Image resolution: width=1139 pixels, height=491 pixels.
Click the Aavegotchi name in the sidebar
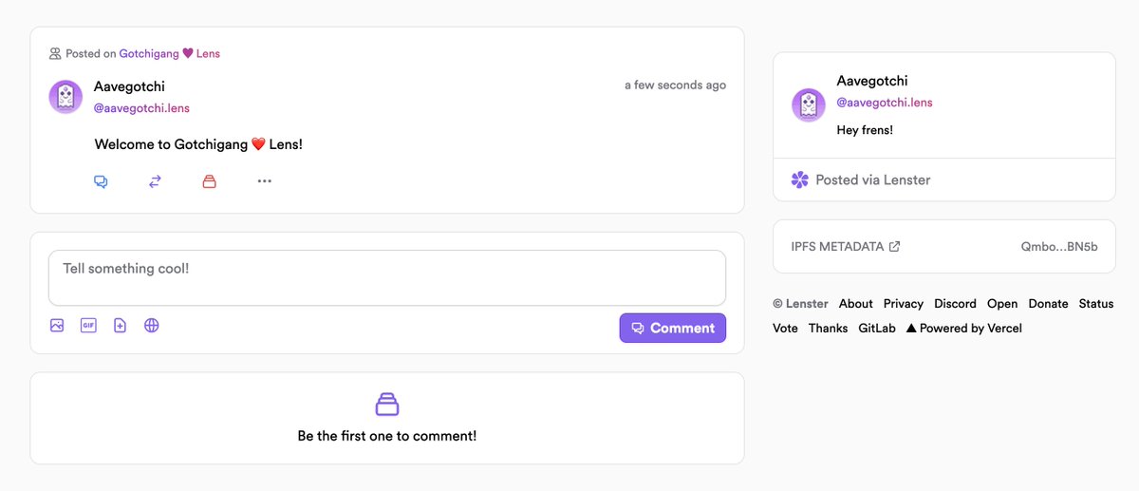tap(872, 81)
